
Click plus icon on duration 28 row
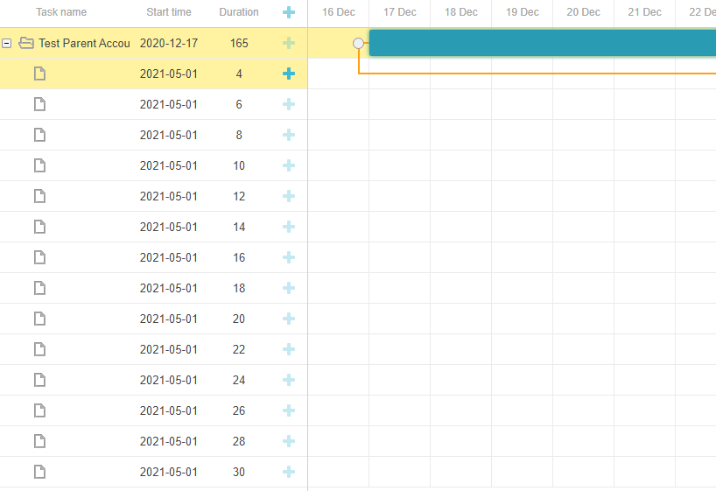289,441
